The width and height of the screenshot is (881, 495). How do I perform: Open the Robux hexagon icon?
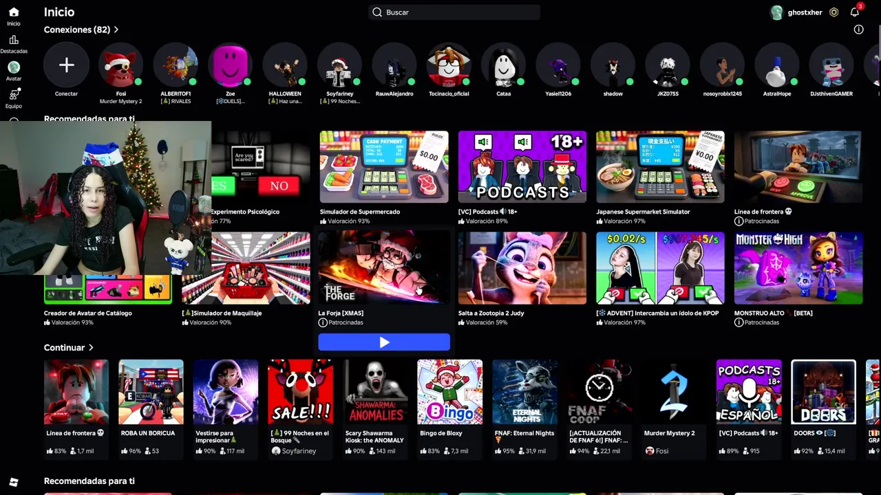tap(834, 12)
